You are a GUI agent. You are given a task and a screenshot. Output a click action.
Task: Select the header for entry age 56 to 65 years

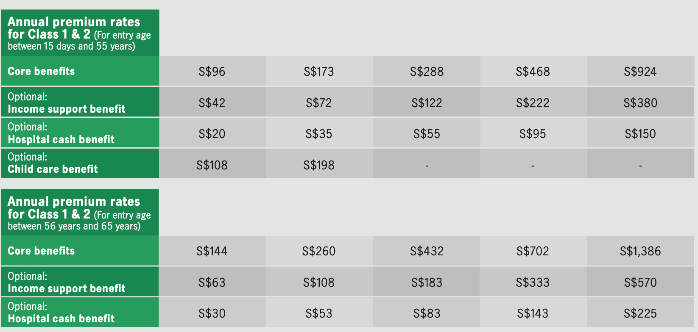click(x=80, y=213)
